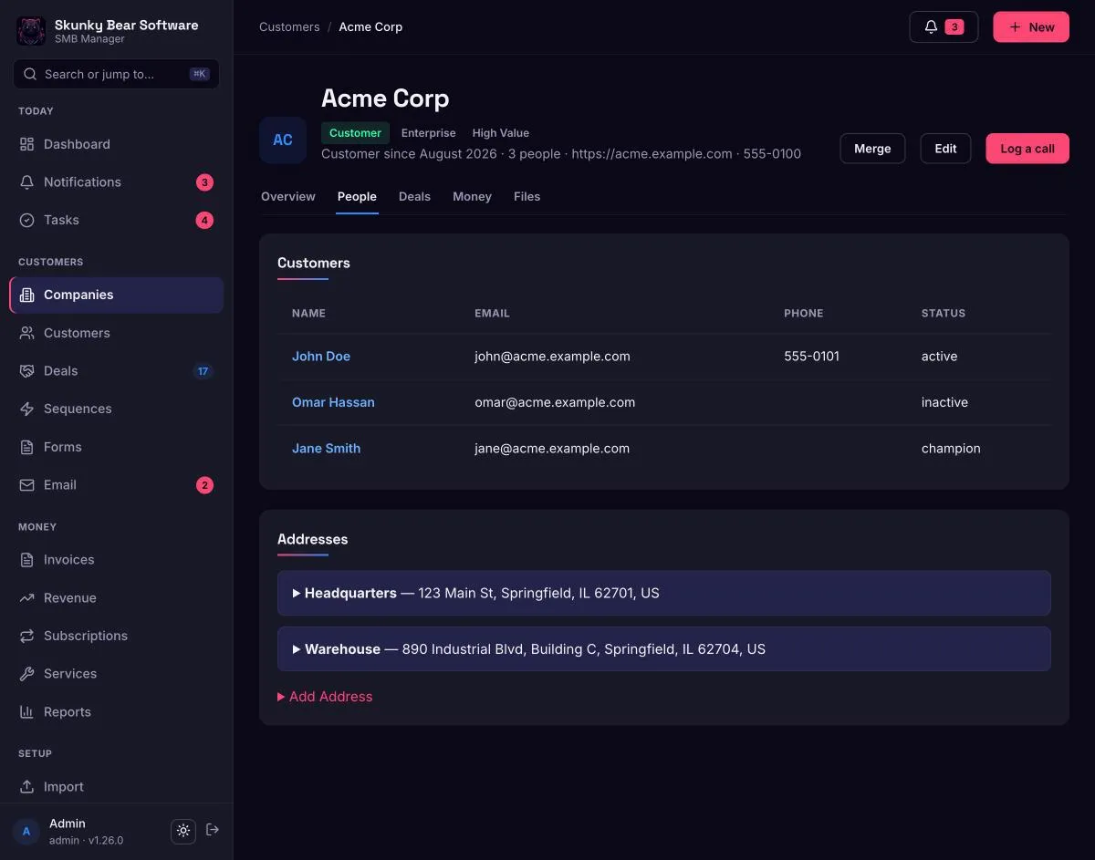Screen dimensions: 1095x860
Task: Click the Forms document icon
Action: pyautogui.click(x=26, y=447)
